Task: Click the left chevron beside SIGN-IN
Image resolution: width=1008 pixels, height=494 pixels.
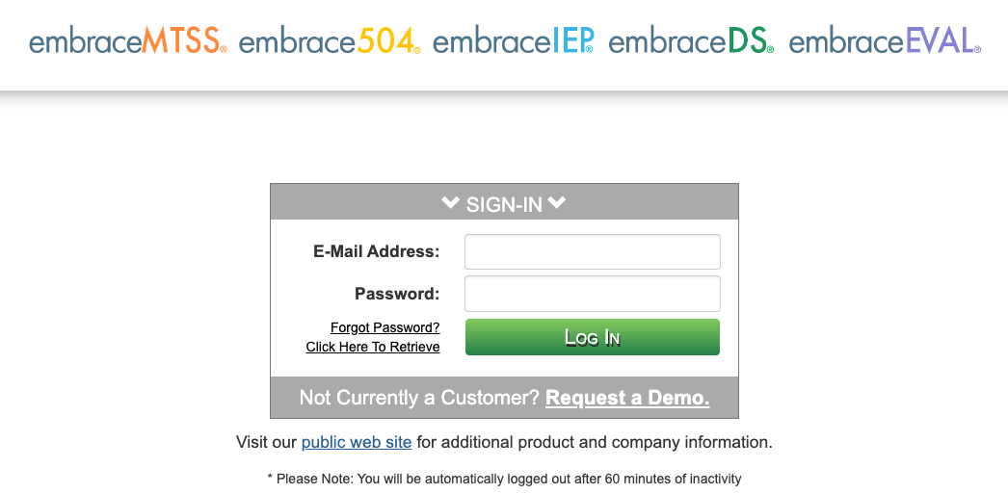Action: tap(451, 203)
